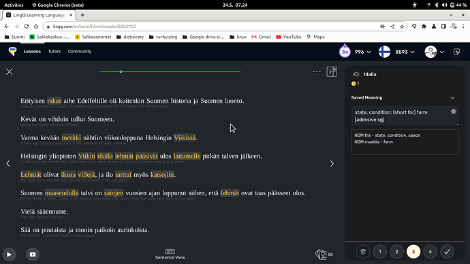Image resolution: width=470 pixels, height=264 pixels.
Task: Delete the LingQ with trash icon
Action: (x=363, y=252)
